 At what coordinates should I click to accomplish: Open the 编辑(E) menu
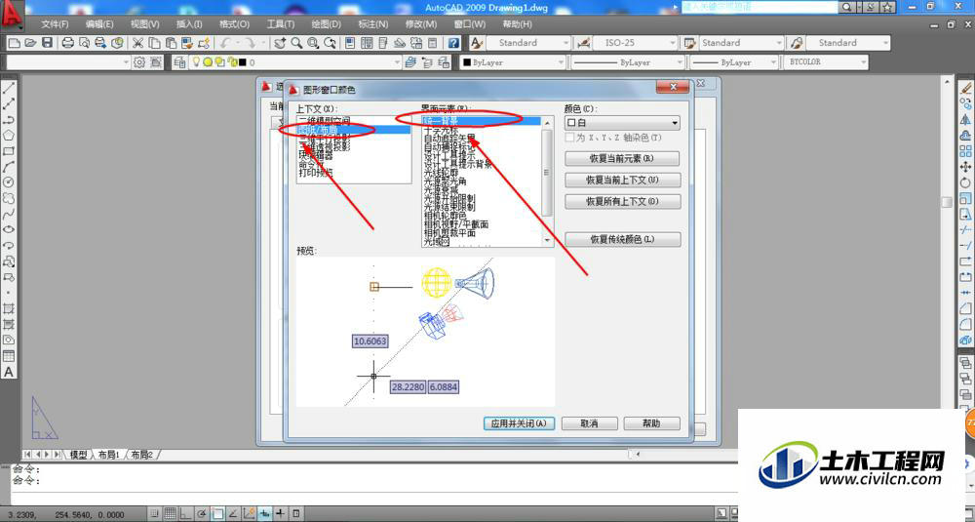pyautogui.click(x=99, y=24)
